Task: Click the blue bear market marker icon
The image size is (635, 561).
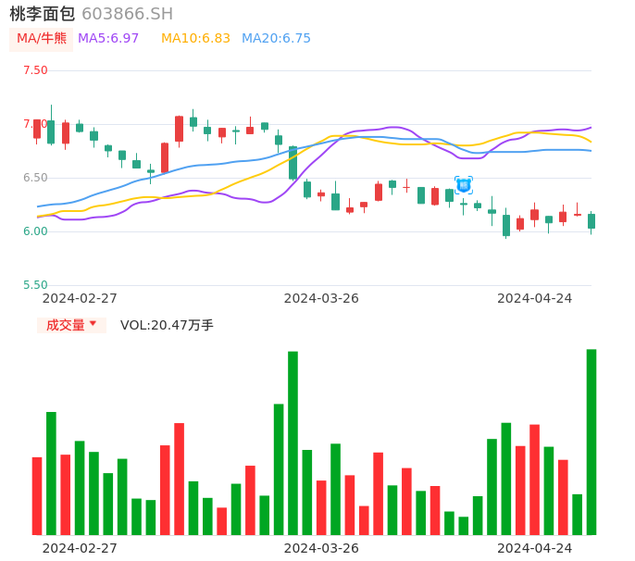Action: tap(464, 185)
